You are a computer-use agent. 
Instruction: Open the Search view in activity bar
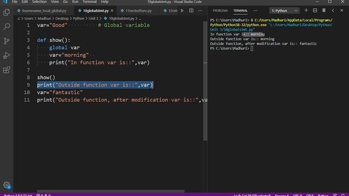7,27
